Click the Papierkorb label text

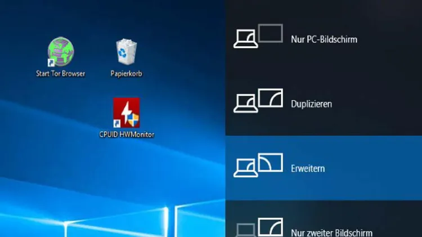coord(126,74)
